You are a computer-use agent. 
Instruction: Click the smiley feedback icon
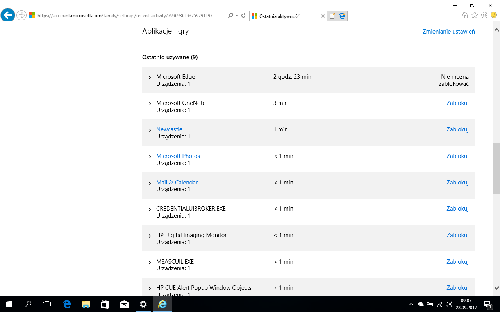[494, 15]
